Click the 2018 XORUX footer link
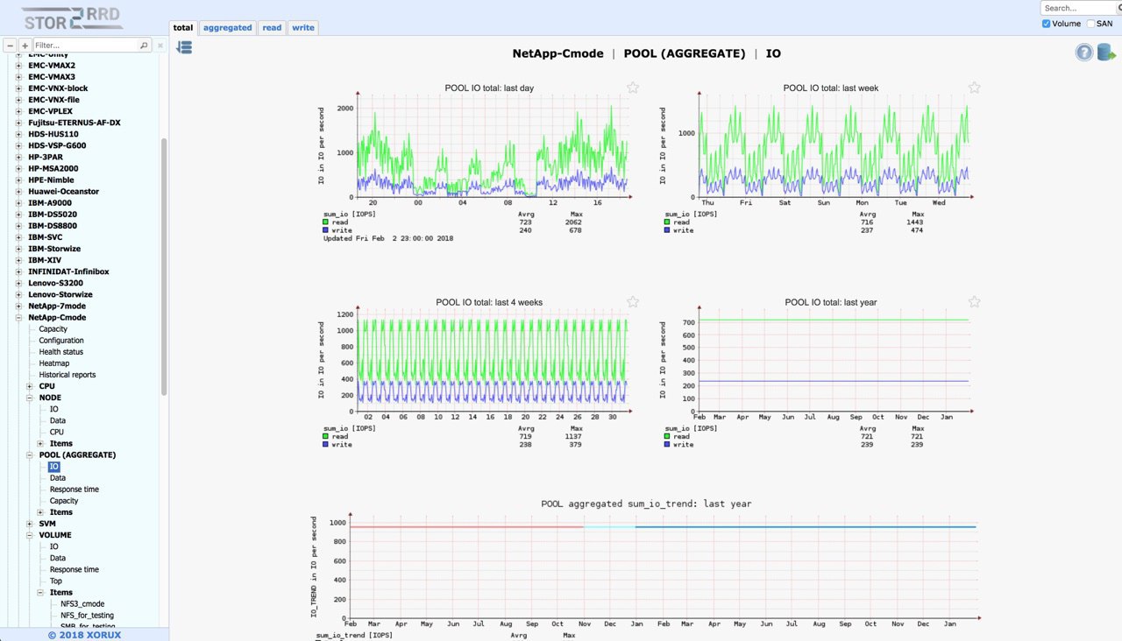This screenshot has height=641, width=1122. [84, 634]
